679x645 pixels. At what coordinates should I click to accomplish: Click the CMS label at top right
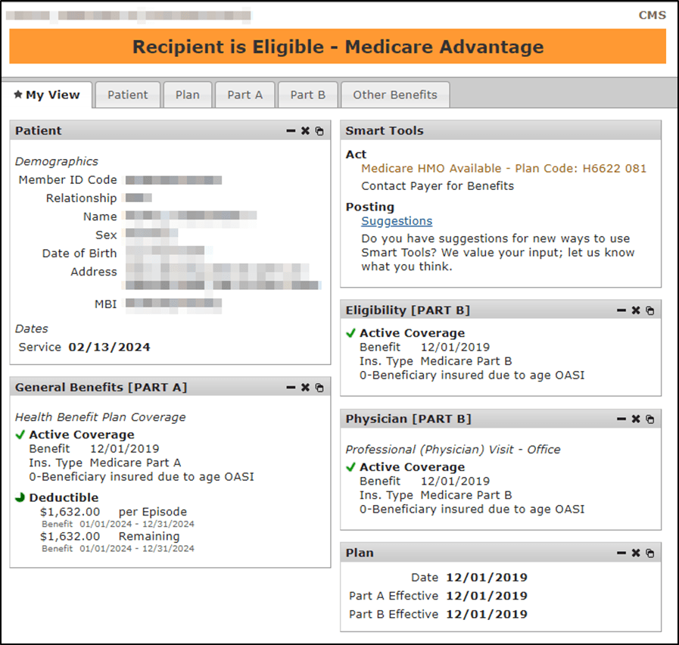[x=653, y=15]
